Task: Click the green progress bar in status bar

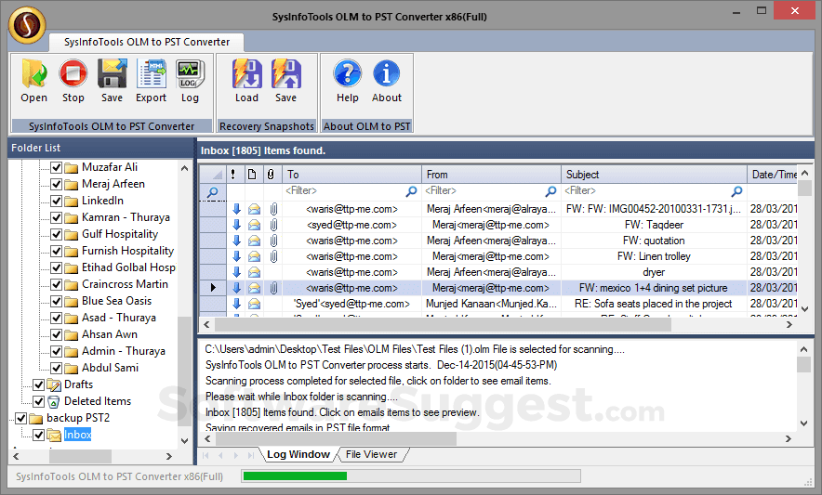Action: (x=294, y=476)
